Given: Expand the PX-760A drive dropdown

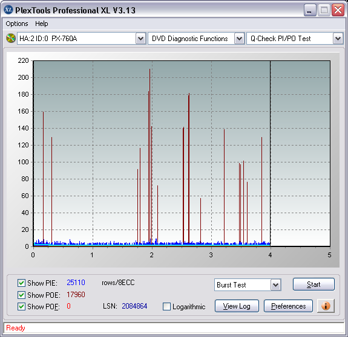Looking at the screenshot, I should pos(140,39).
